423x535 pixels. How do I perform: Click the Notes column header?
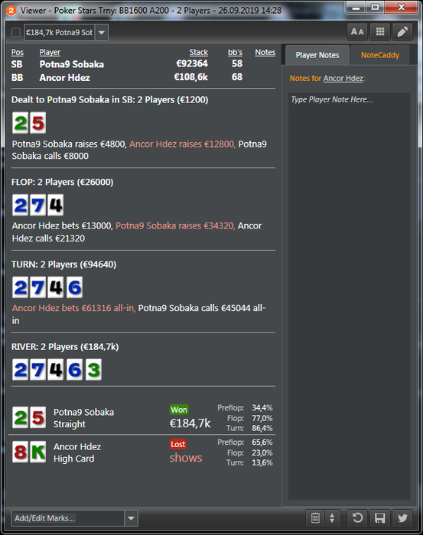point(265,52)
